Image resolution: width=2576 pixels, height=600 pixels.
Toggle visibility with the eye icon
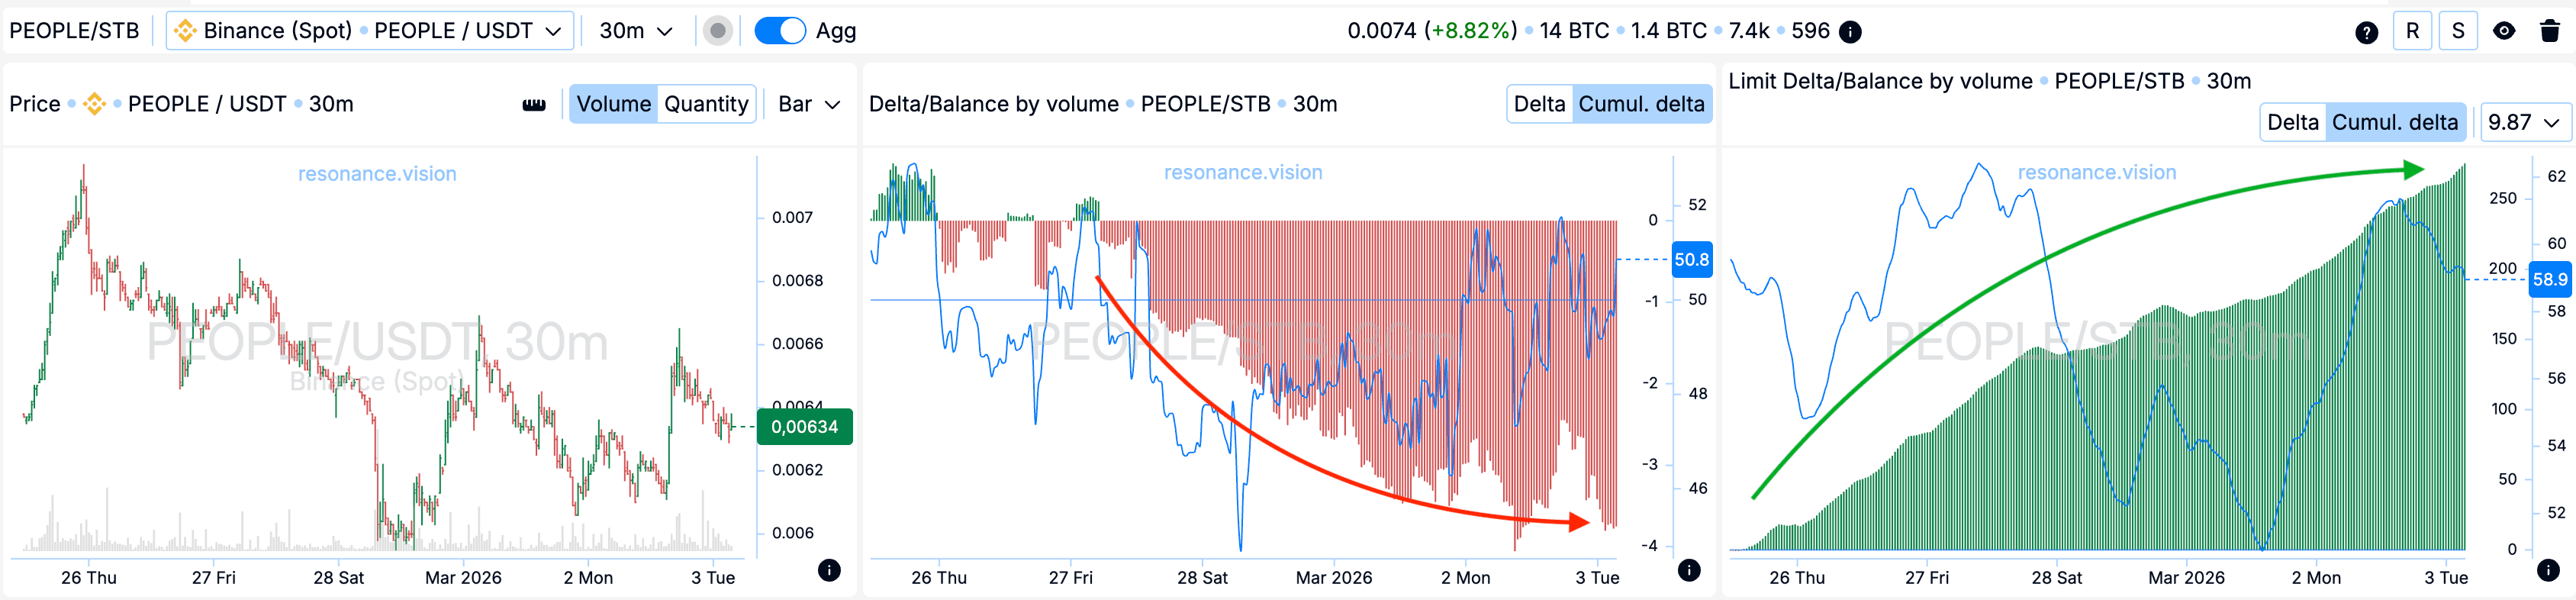[x=2504, y=31]
